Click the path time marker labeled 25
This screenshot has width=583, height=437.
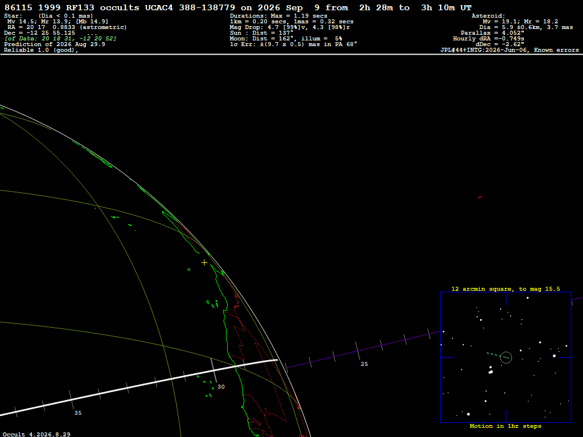(x=364, y=364)
